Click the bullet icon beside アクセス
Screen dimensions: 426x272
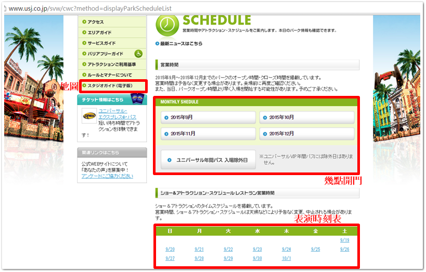(84, 22)
